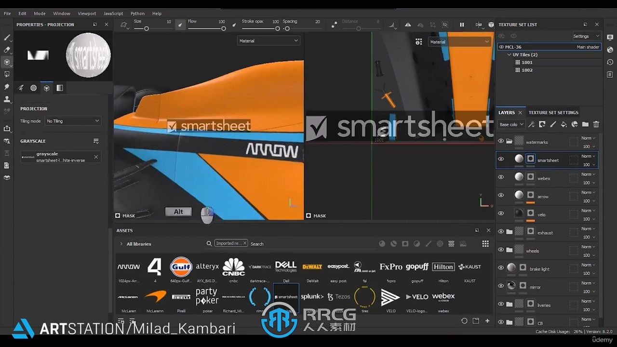Switch Assets to large grid view
Viewport: 617px width, 347px height.
tap(485, 244)
